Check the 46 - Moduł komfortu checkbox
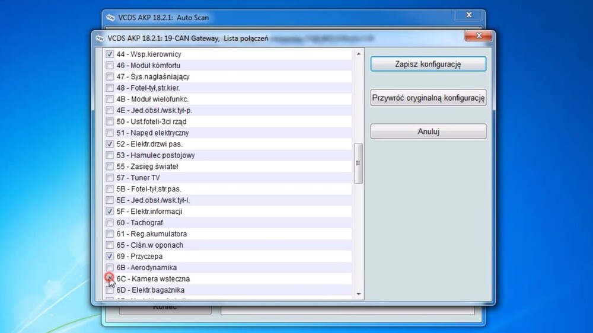The image size is (593, 333). [x=110, y=65]
